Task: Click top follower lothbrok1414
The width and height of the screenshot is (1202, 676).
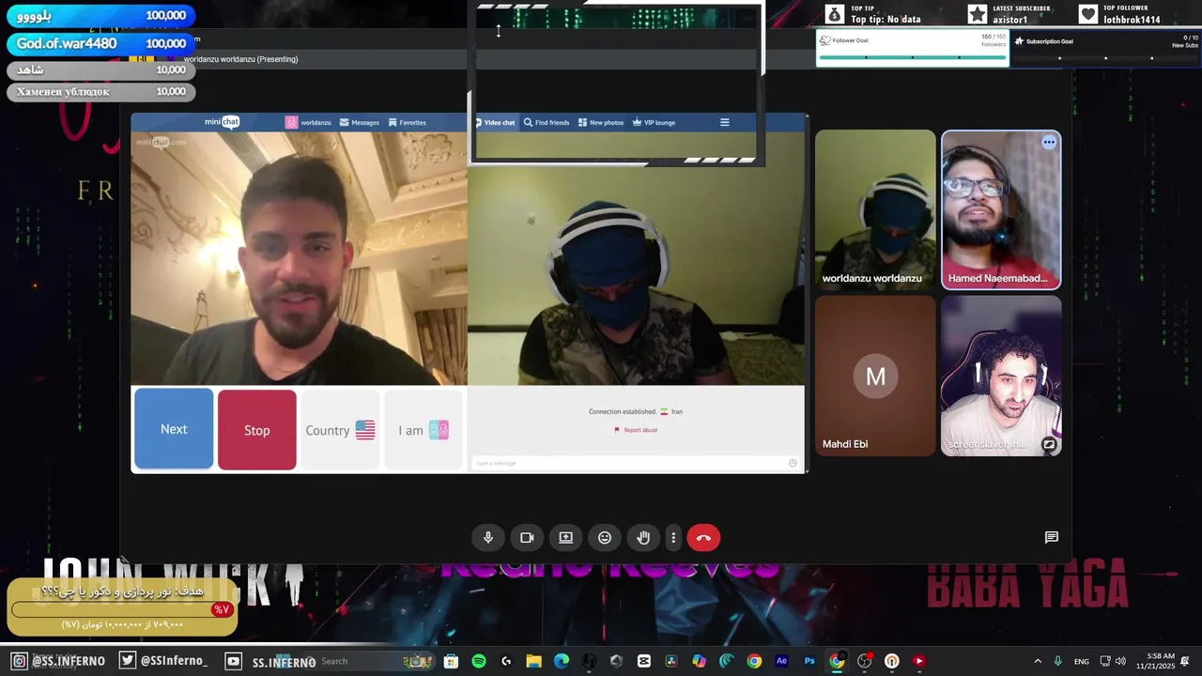Action: (1132, 20)
